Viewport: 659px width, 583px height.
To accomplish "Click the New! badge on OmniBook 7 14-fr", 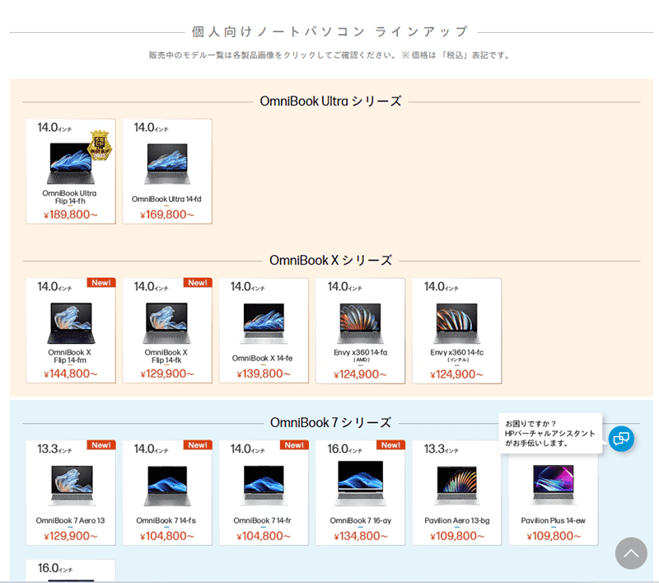I will coord(294,445).
